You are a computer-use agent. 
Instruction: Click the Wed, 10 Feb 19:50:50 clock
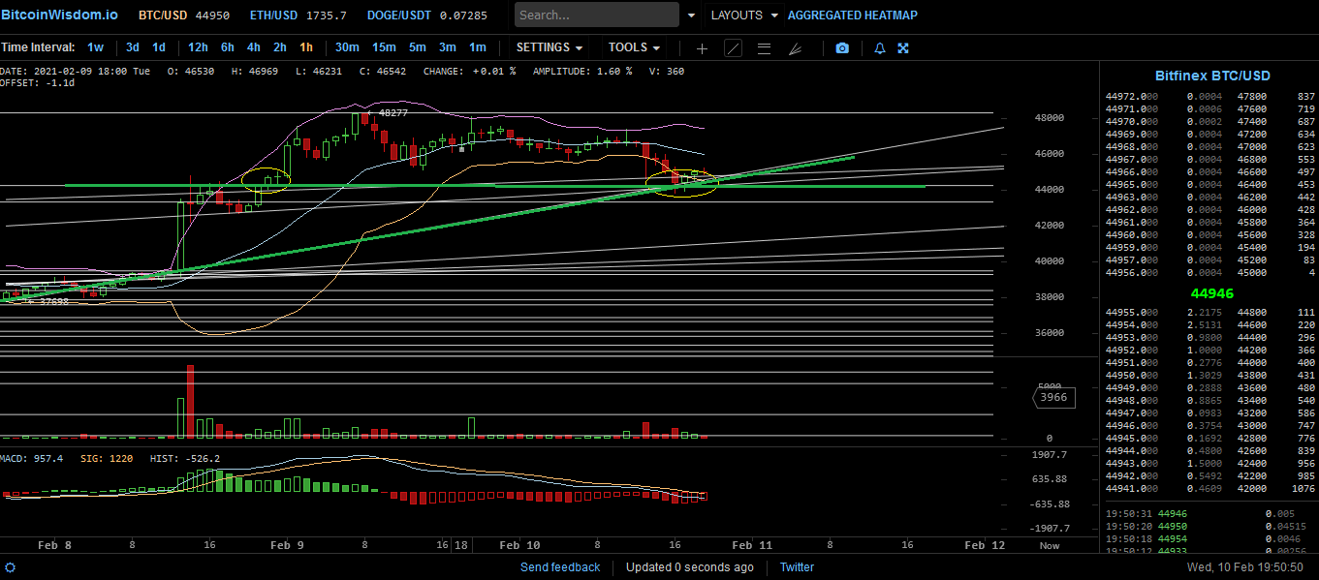(1245, 567)
